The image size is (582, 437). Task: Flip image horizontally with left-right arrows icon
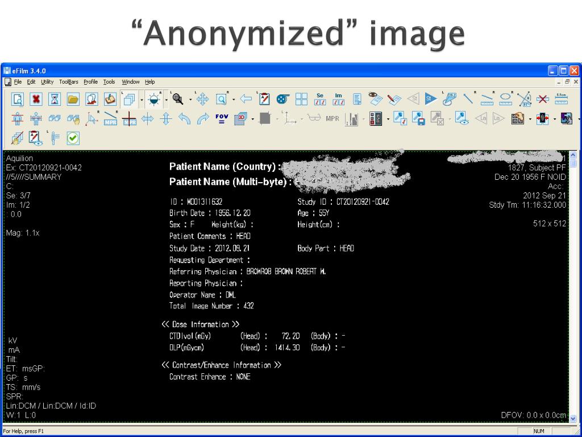[x=147, y=119]
